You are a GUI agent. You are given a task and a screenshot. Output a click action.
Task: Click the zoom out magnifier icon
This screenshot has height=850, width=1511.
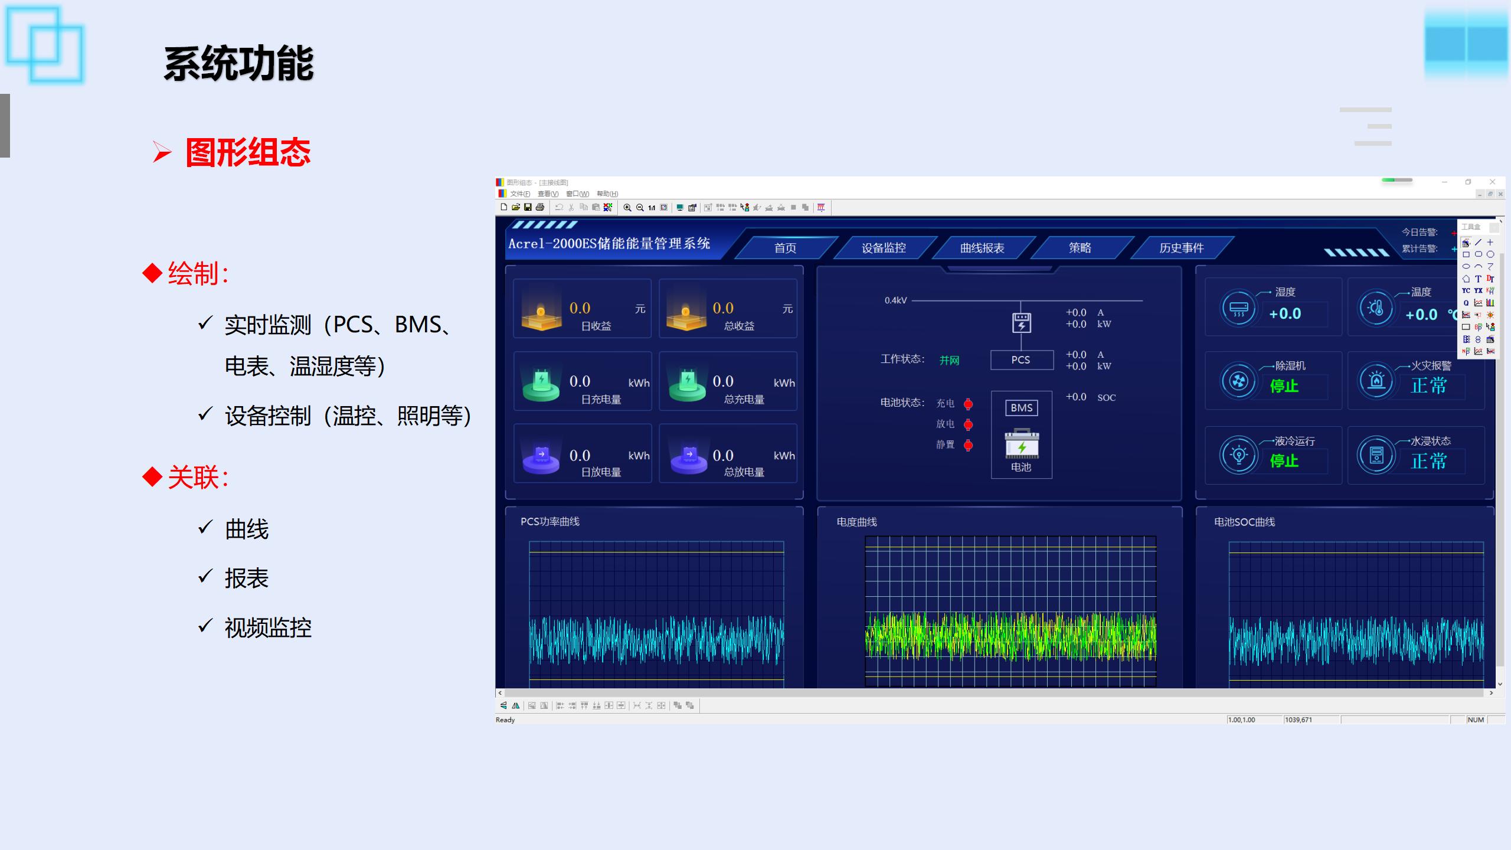pos(639,208)
